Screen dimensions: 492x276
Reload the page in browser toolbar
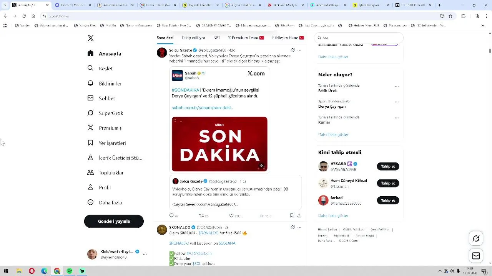pos(24,16)
